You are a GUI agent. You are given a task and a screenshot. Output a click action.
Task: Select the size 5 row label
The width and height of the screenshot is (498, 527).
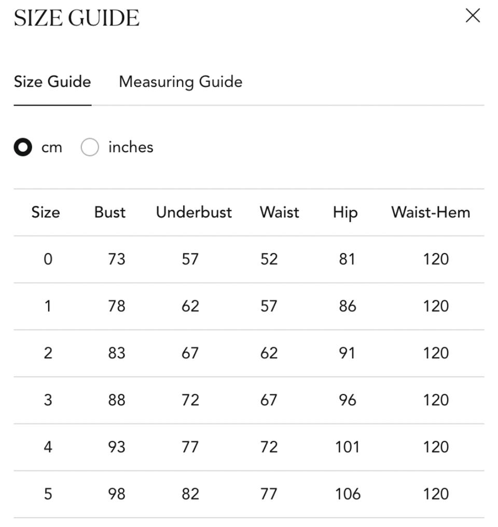48,494
